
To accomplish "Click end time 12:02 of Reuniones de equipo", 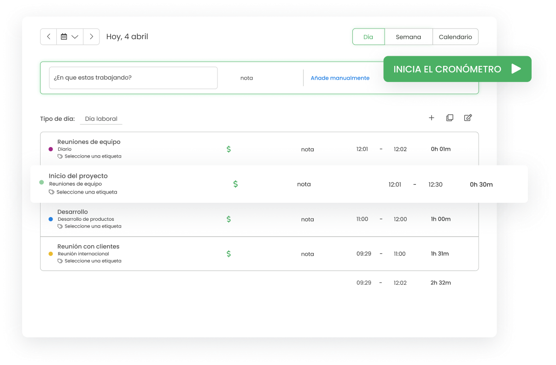I will pyautogui.click(x=400, y=149).
